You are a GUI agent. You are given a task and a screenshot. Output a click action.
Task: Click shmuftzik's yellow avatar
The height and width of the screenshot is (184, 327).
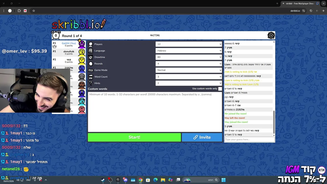pyautogui.click(x=82, y=52)
